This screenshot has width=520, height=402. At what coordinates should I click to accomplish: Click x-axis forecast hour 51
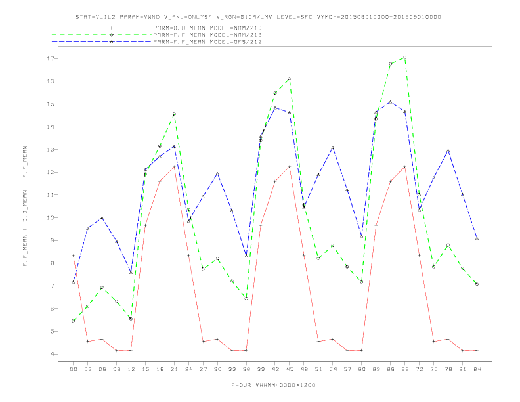tap(318, 369)
